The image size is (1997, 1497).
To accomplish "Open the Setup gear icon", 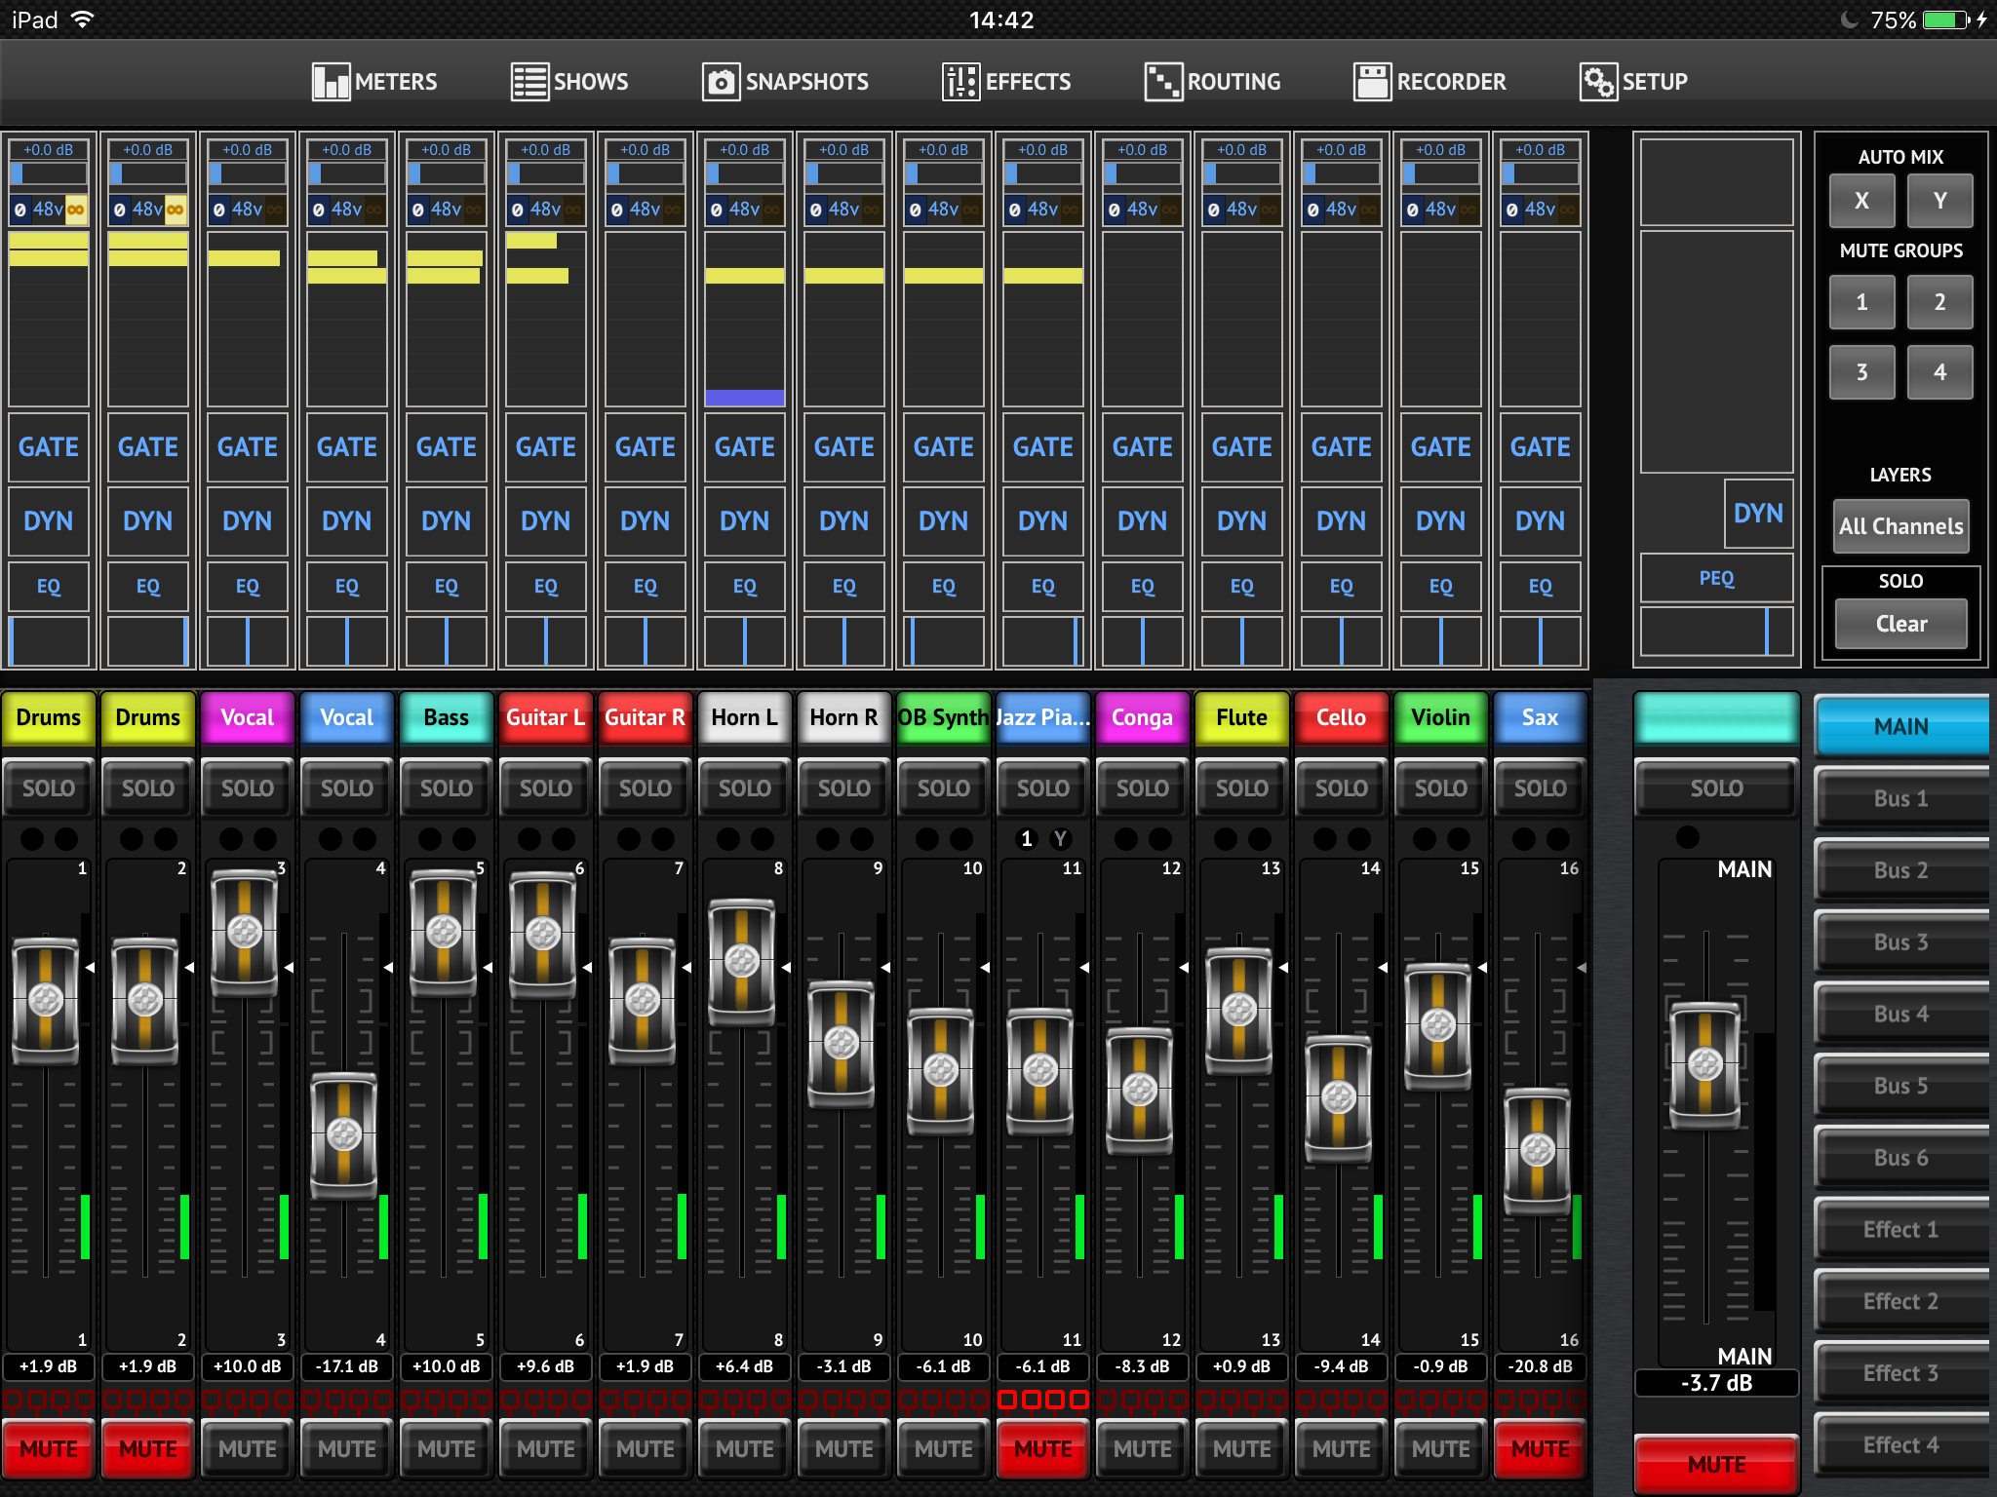I will point(1597,82).
